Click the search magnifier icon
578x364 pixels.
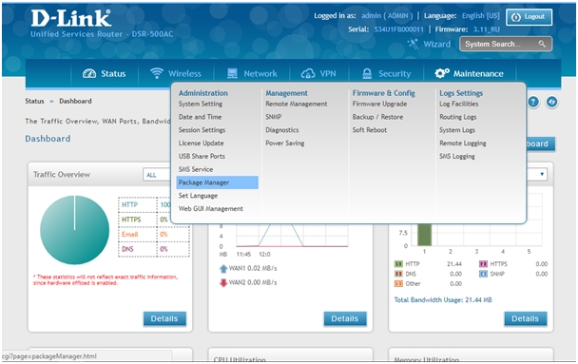pyautogui.click(x=542, y=44)
